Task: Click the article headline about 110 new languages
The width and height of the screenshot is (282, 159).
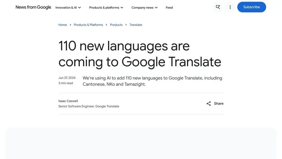Action: tap(140, 54)
